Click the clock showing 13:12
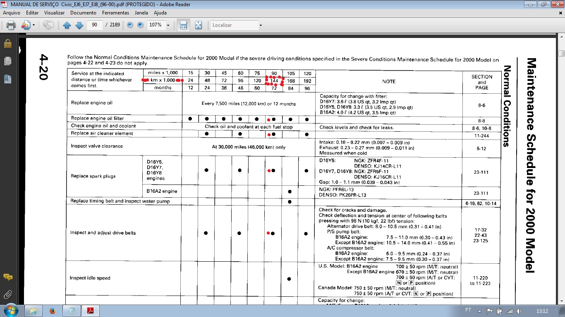Viewport: 565px width, 317px height. coord(542,311)
